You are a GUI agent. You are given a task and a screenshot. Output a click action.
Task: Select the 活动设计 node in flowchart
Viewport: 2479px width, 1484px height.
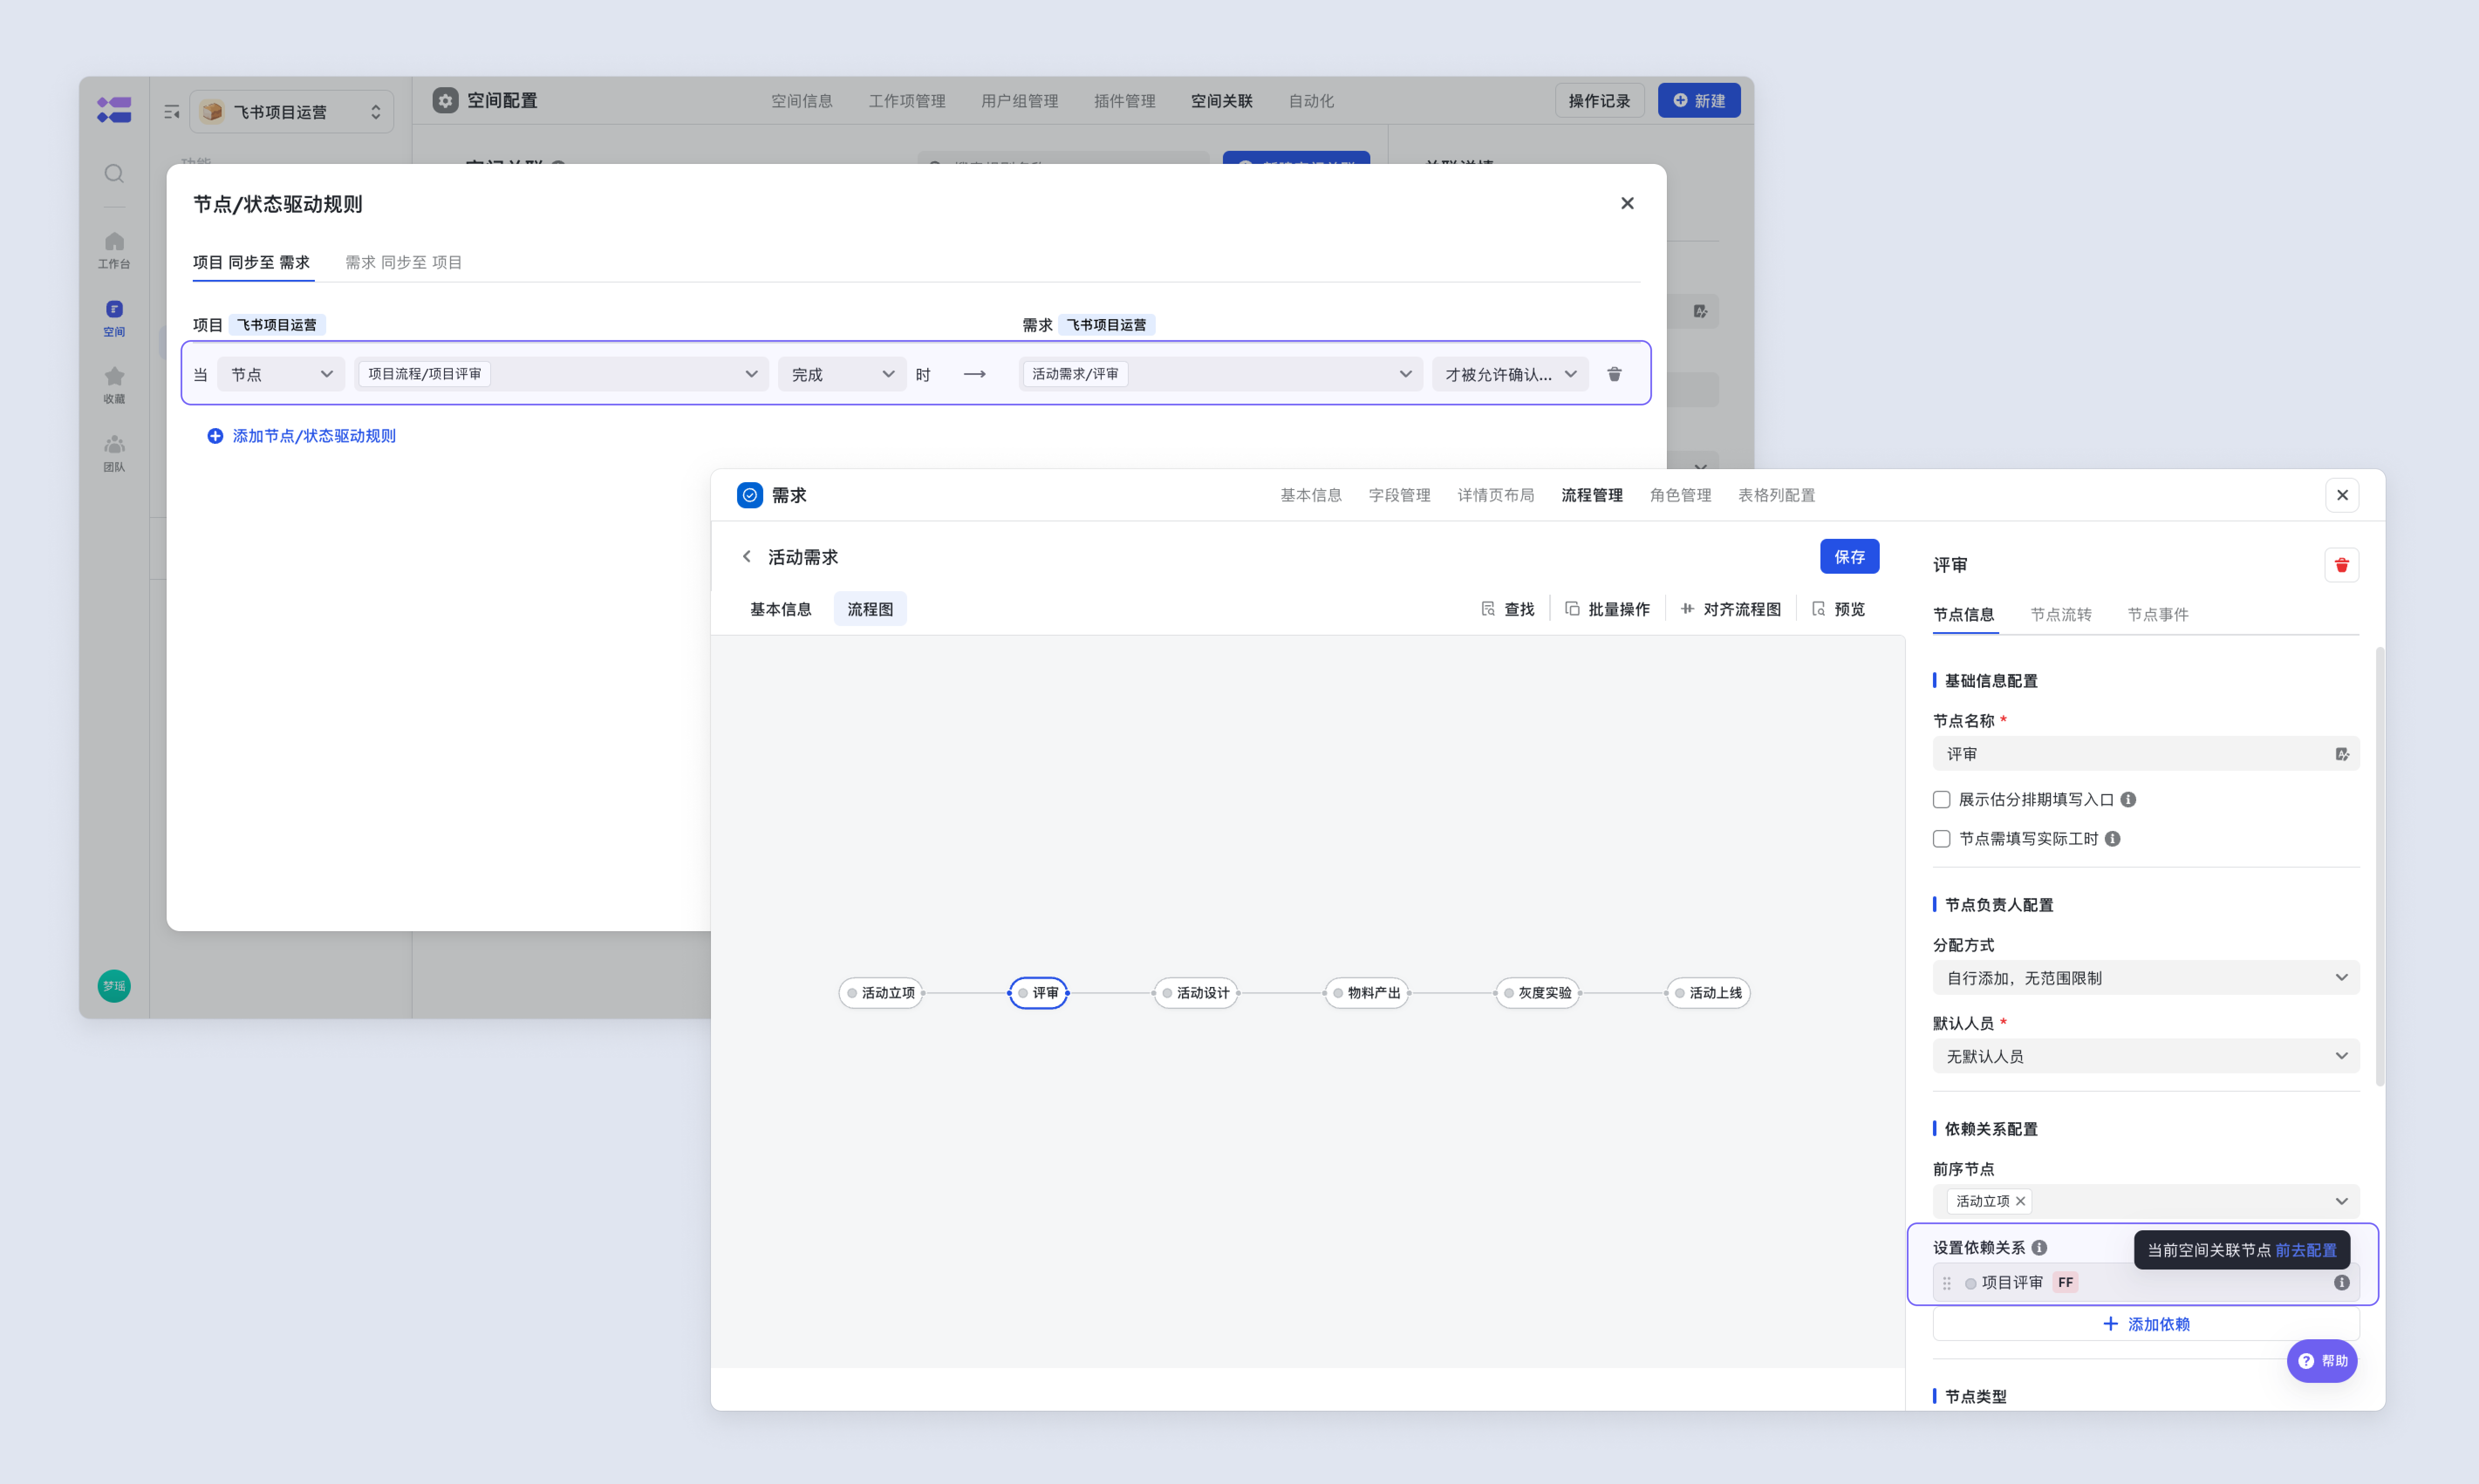tap(1195, 993)
